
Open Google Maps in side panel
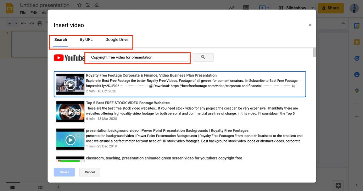pyautogui.click(x=357, y=91)
